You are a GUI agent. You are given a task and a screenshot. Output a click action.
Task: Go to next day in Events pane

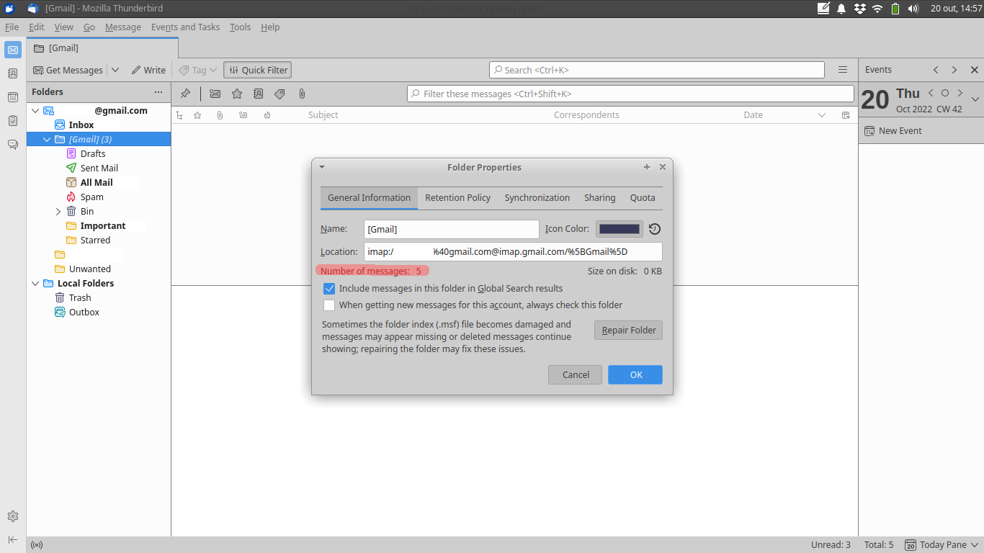coord(960,93)
